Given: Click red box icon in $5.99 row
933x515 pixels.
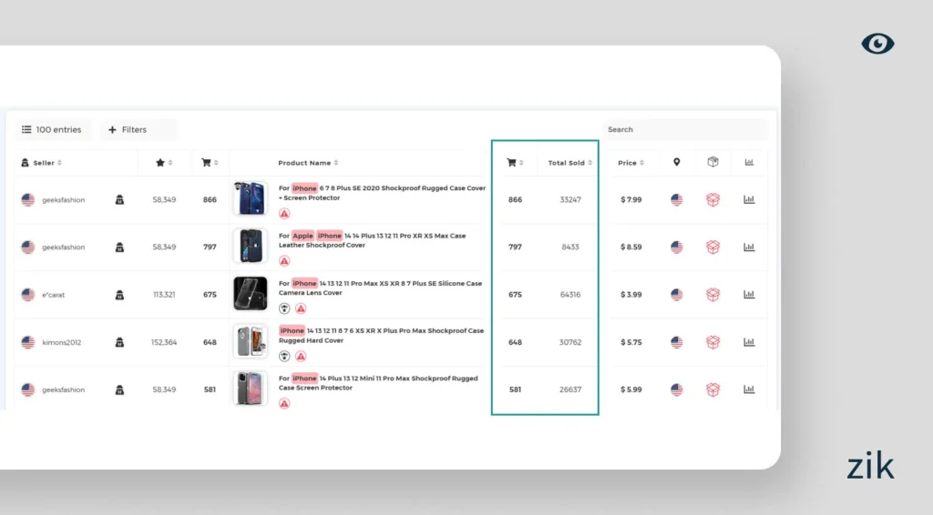Looking at the screenshot, I should pyautogui.click(x=713, y=389).
